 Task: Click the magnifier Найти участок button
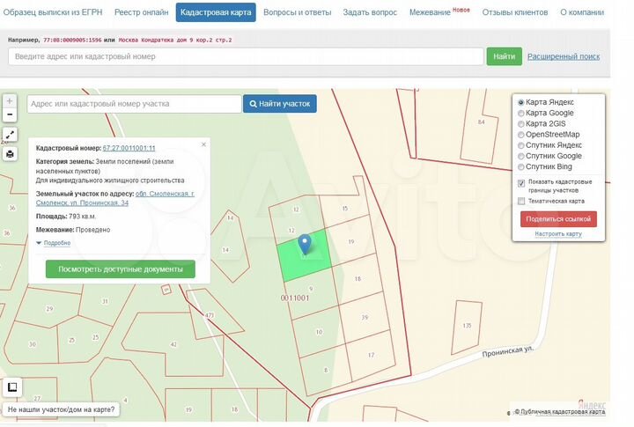pos(280,104)
